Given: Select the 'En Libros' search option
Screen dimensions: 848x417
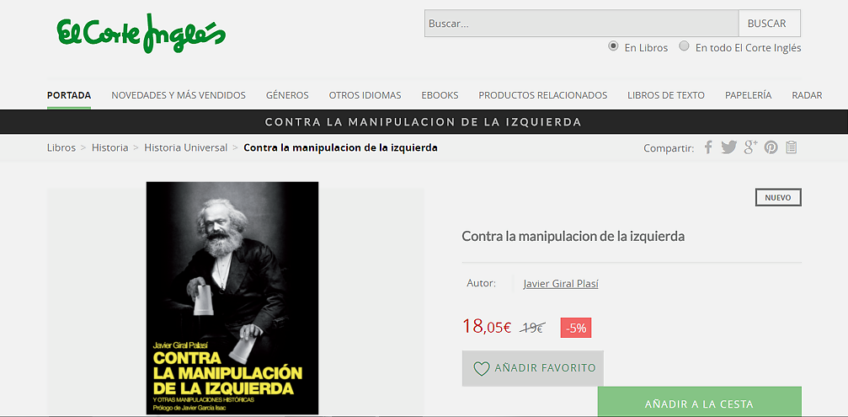Looking at the screenshot, I should [613, 46].
